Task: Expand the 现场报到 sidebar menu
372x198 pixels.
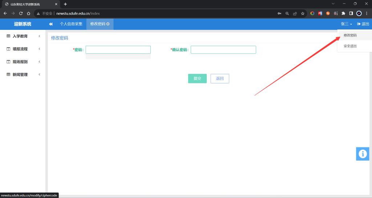Action: coord(23,62)
